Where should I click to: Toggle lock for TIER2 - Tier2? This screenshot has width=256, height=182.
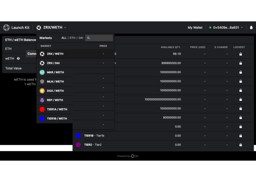241,145
